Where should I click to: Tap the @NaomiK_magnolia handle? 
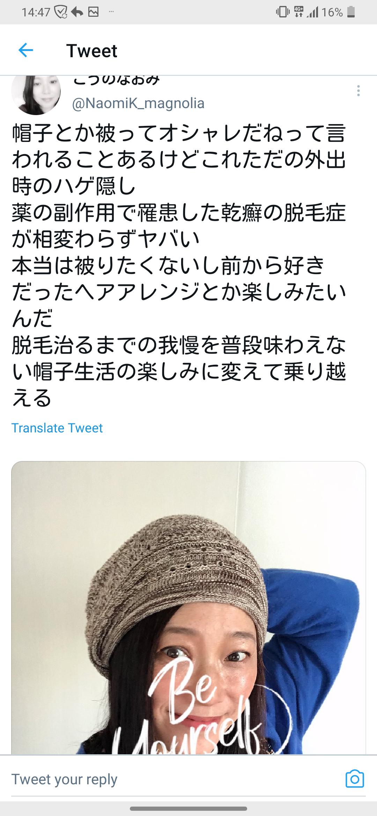point(138,103)
